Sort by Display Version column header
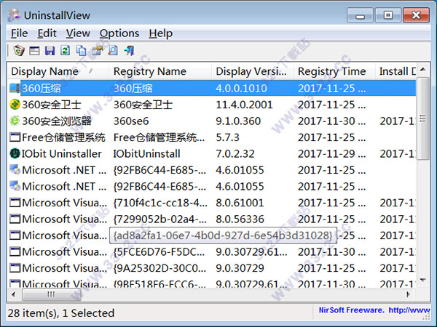The image size is (437, 327). [x=252, y=71]
